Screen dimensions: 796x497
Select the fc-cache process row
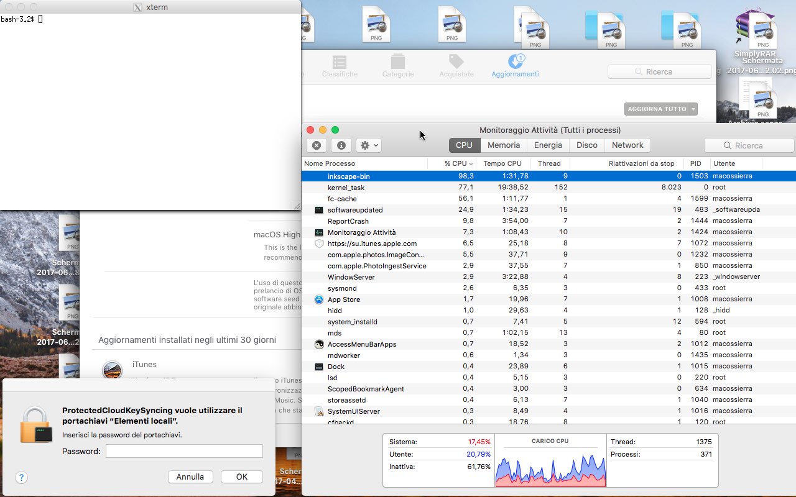click(548, 199)
